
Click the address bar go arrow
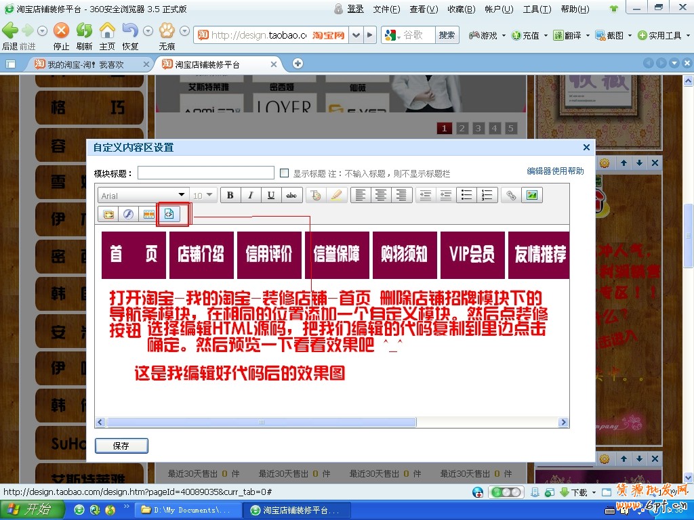tap(370, 35)
